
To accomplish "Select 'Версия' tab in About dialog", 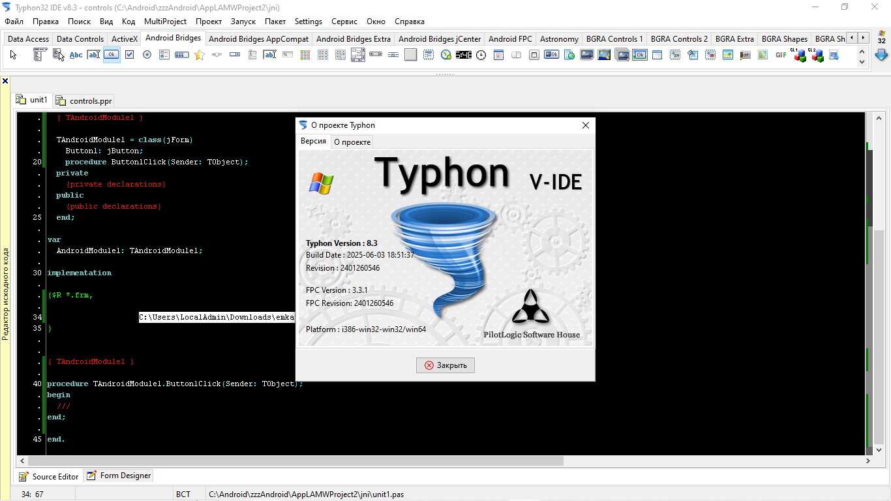I will pos(314,141).
